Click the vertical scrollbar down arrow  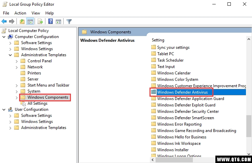(249, 154)
